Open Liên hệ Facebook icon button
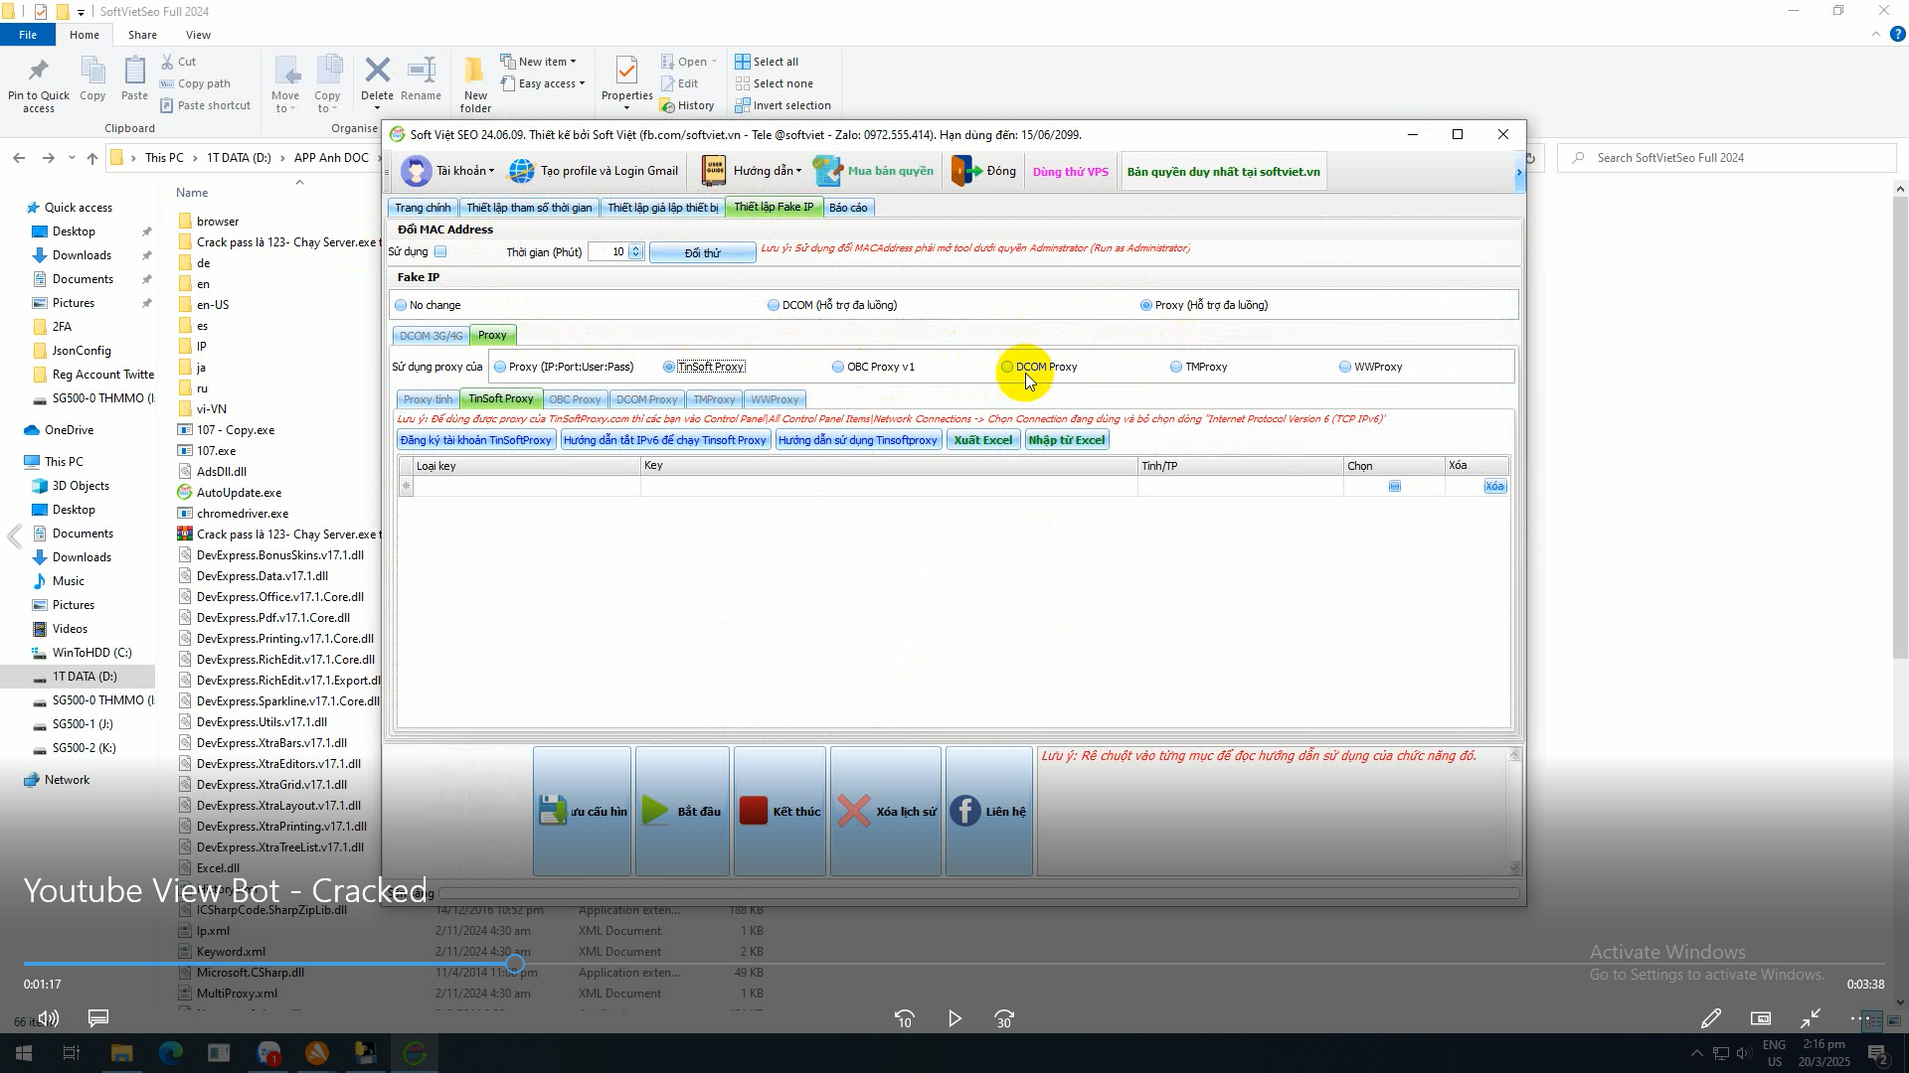The image size is (1909, 1073). (x=963, y=811)
